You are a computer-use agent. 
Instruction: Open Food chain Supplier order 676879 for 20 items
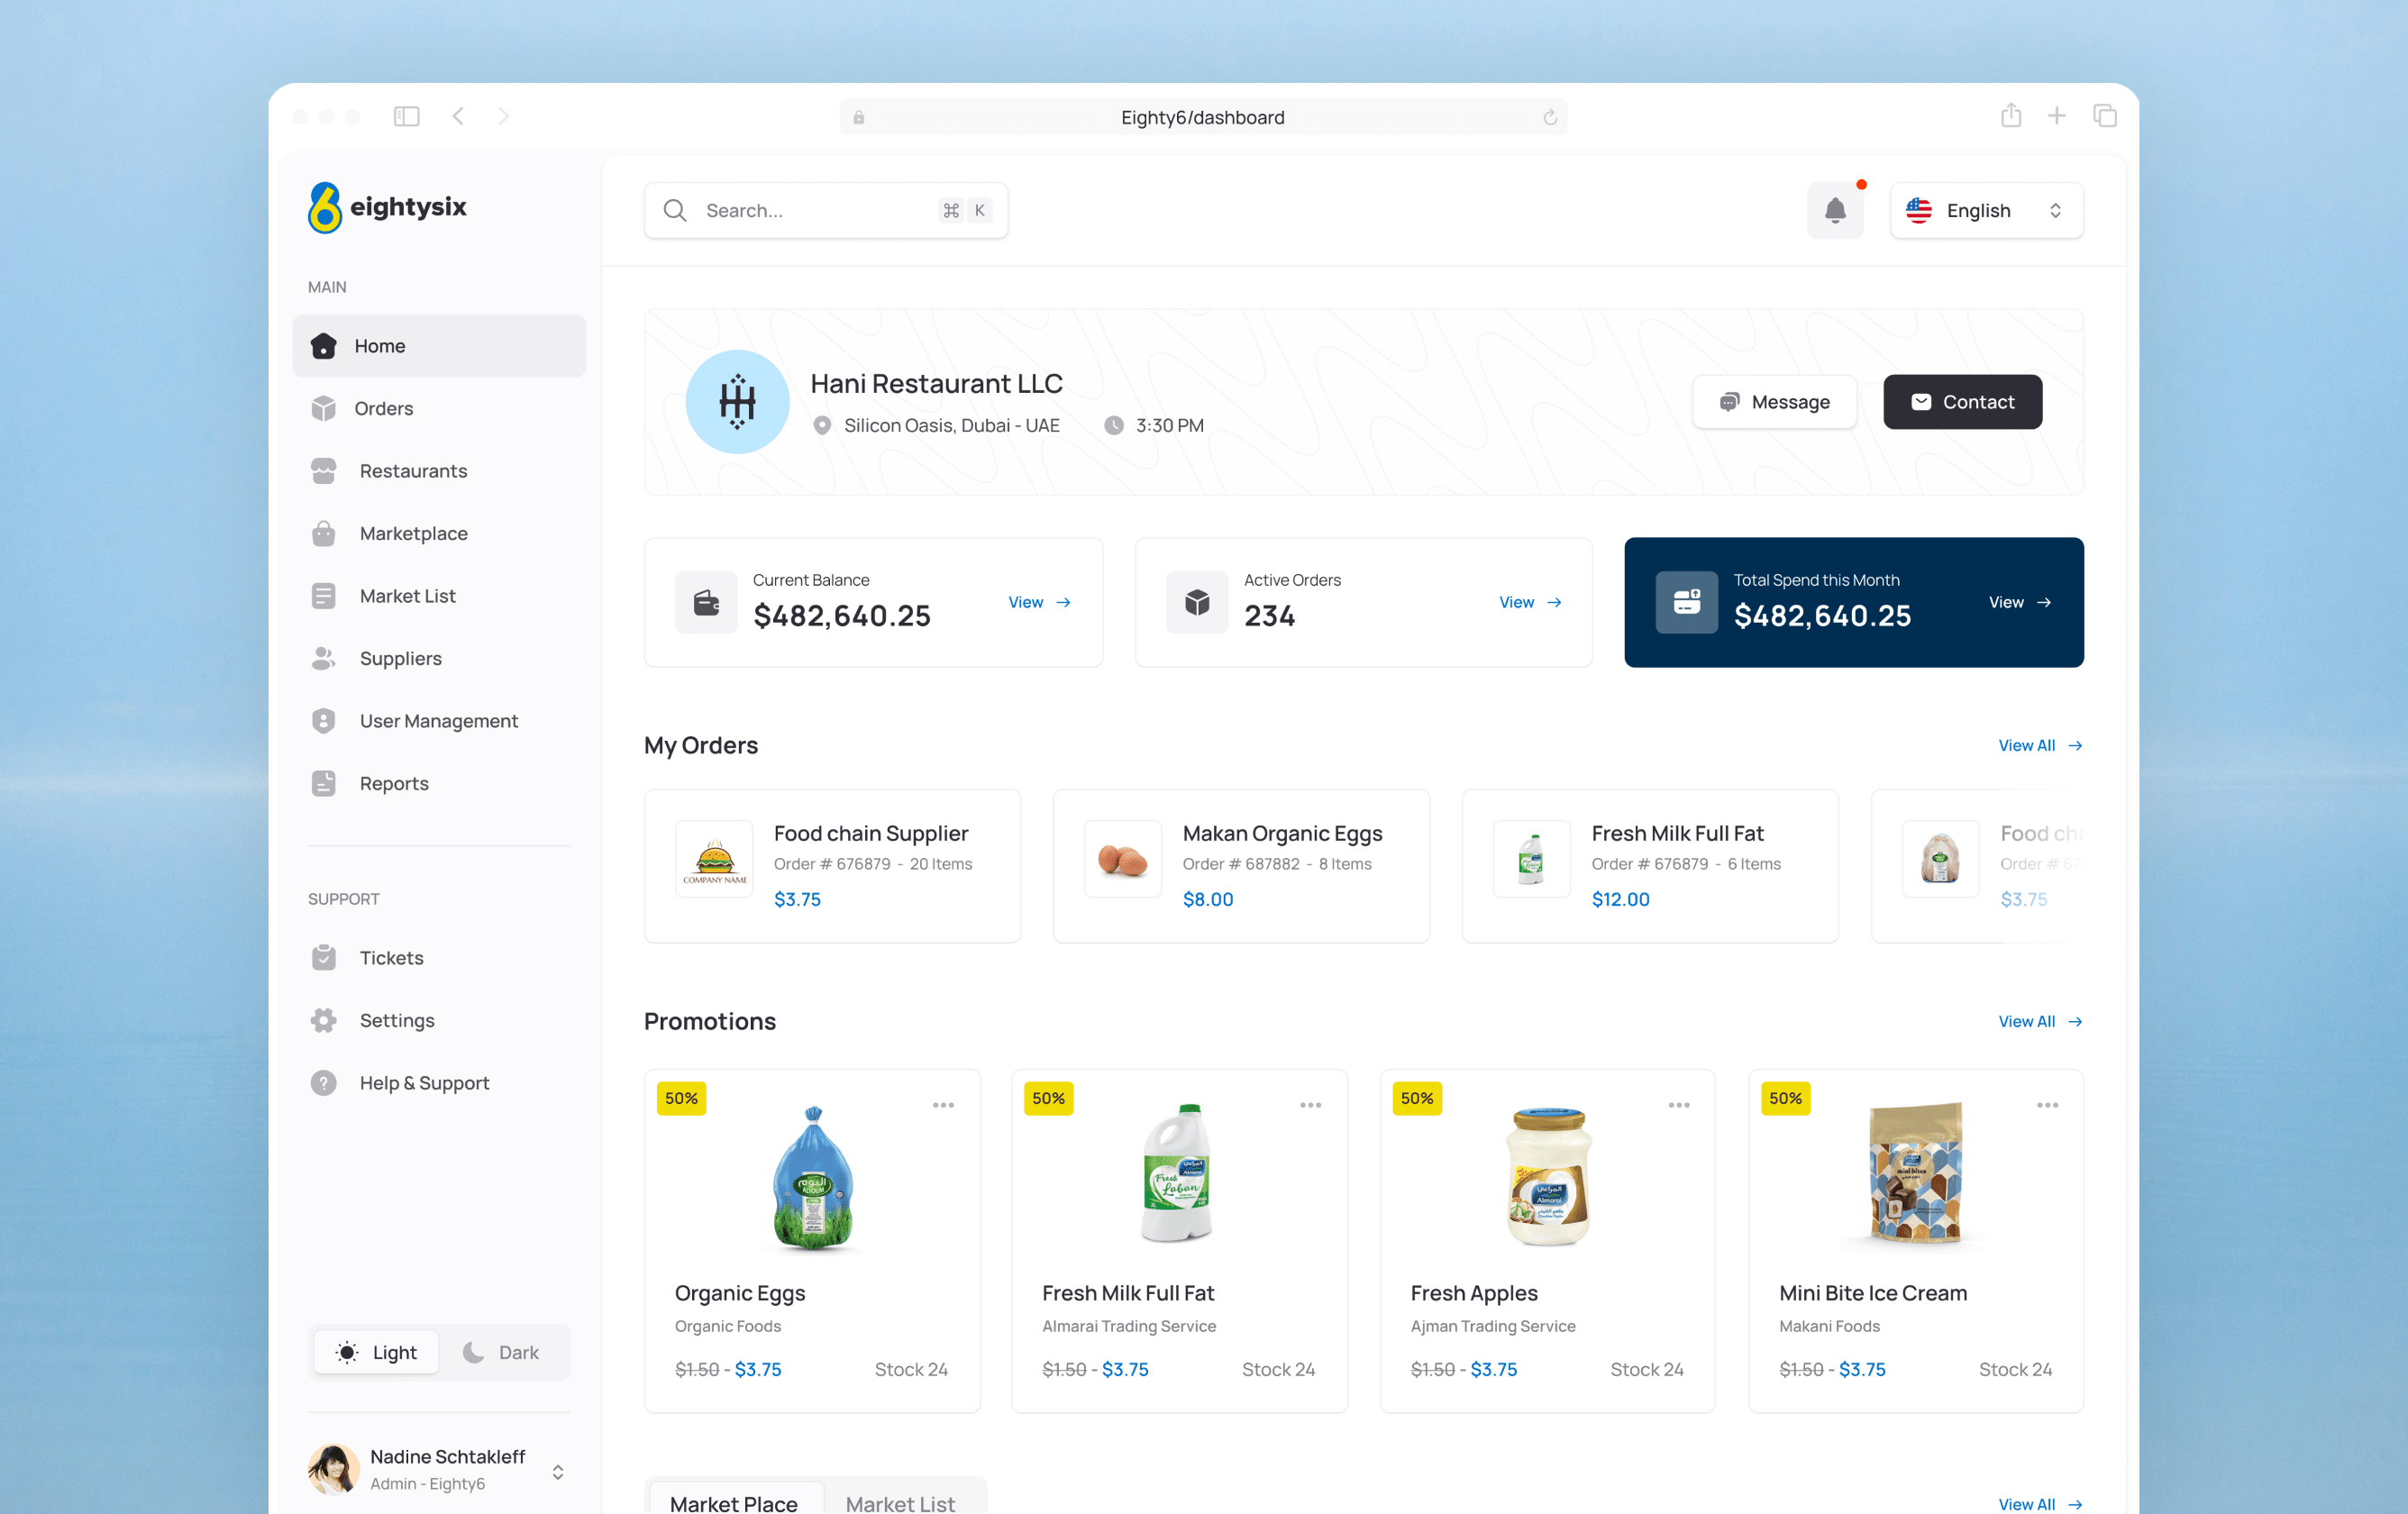[x=832, y=866]
